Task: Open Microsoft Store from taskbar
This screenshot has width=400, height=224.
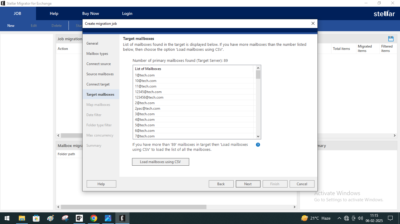Action: pyautogui.click(x=36, y=218)
